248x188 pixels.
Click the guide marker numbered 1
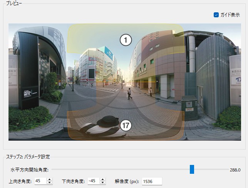[126, 40]
